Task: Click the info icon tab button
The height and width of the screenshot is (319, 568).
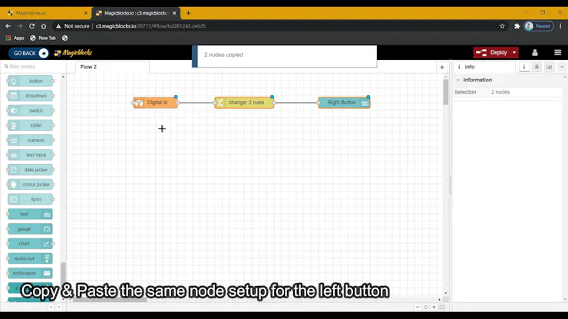Action: [x=523, y=67]
